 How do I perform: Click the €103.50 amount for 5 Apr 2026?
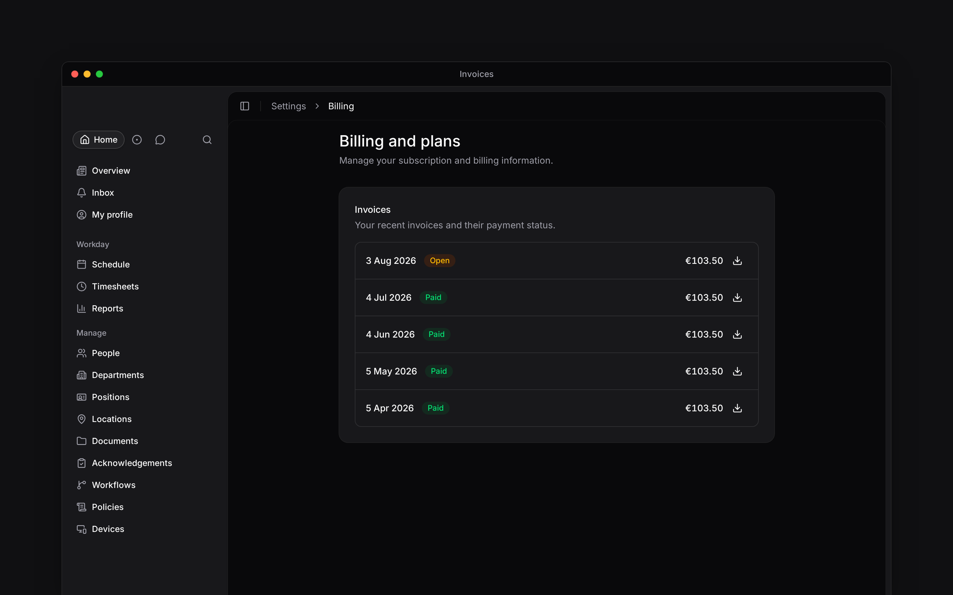coord(704,408)
